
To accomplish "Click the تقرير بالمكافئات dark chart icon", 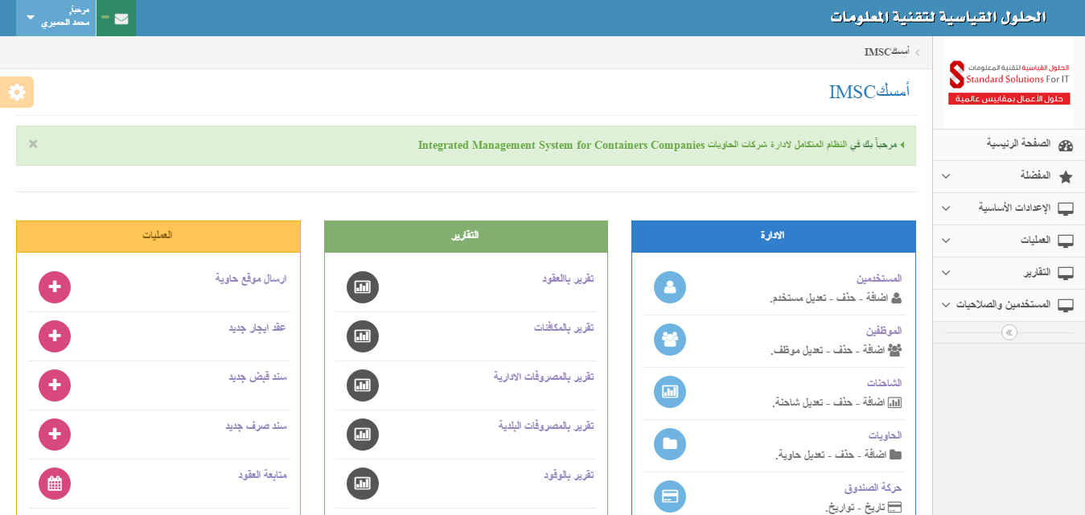I will 363,336.
